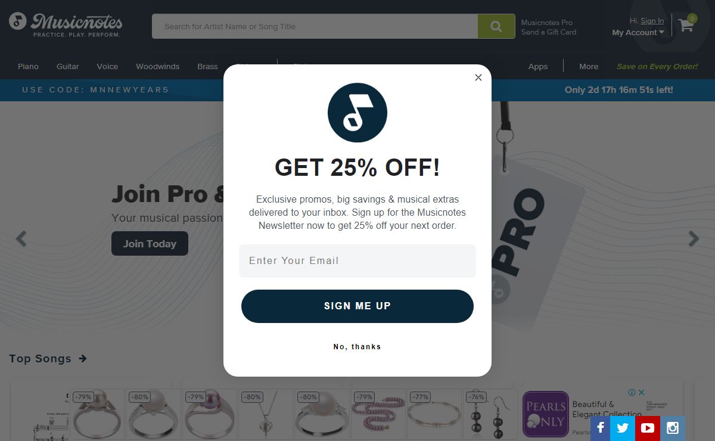Open the Twitter social icon
Viewport: 715px width, 441px height.
623,428
